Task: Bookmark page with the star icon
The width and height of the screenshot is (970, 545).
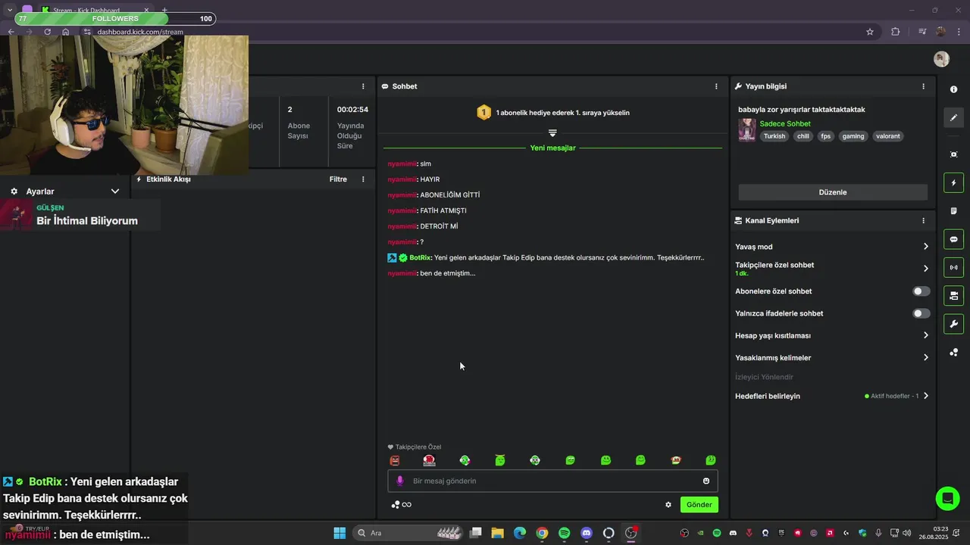Action: 870,32
